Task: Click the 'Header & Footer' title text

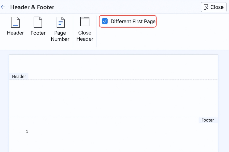Action: click(32, 7)
